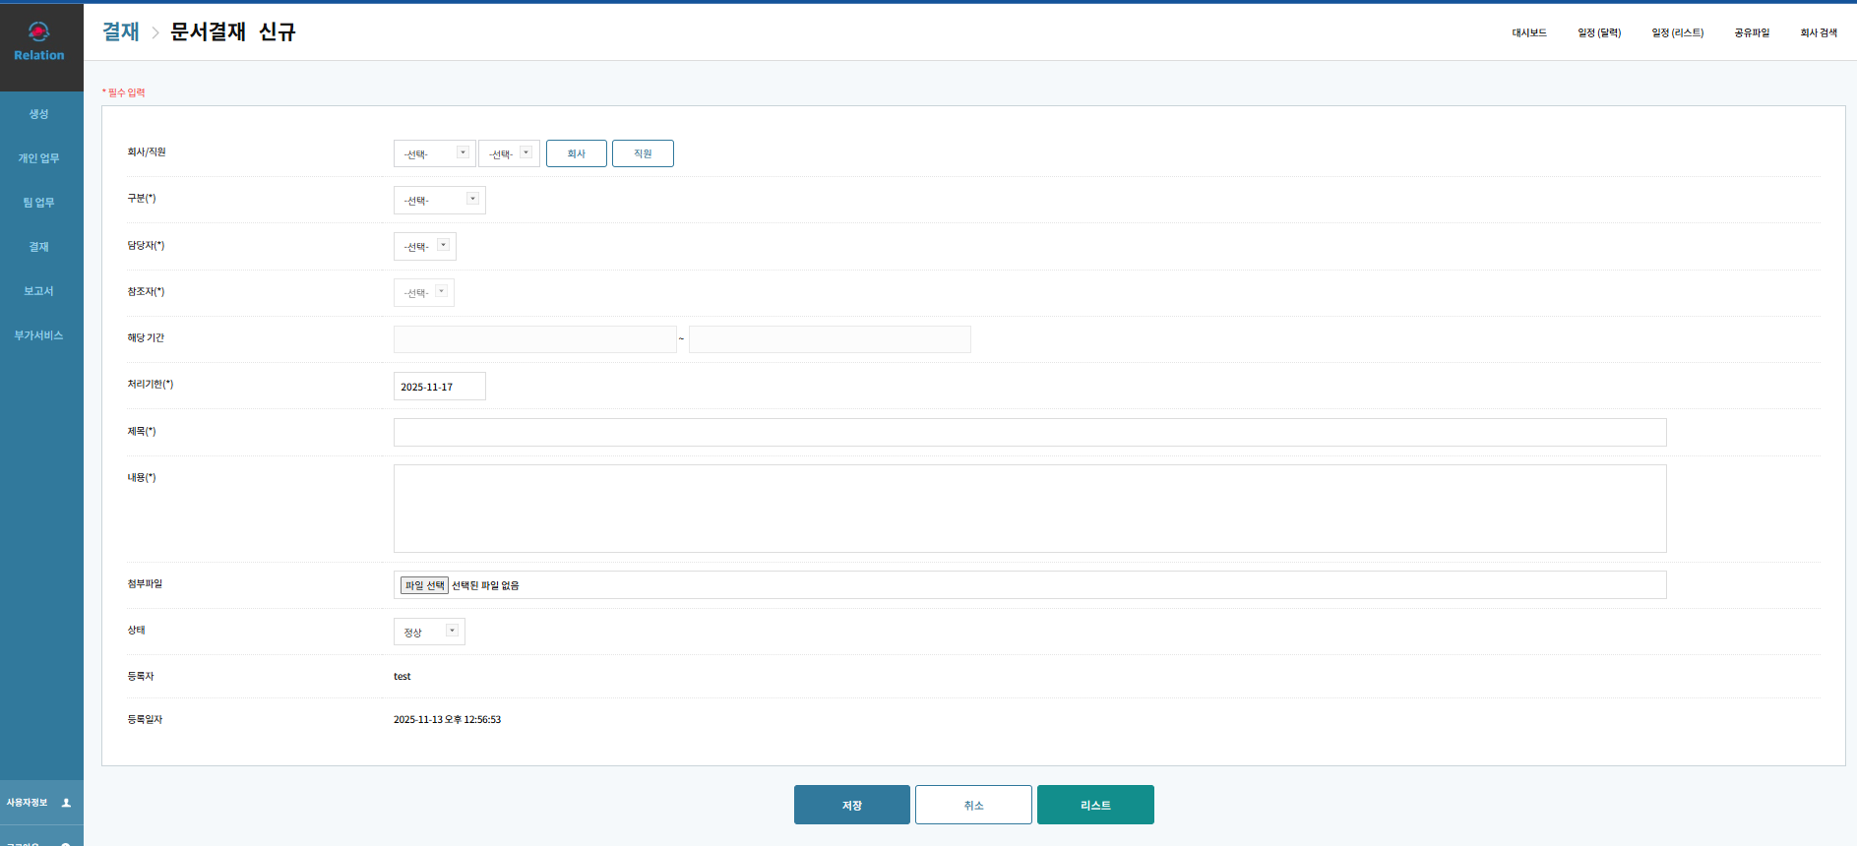Open the 상태 정상 dropdown

point(429,632)
